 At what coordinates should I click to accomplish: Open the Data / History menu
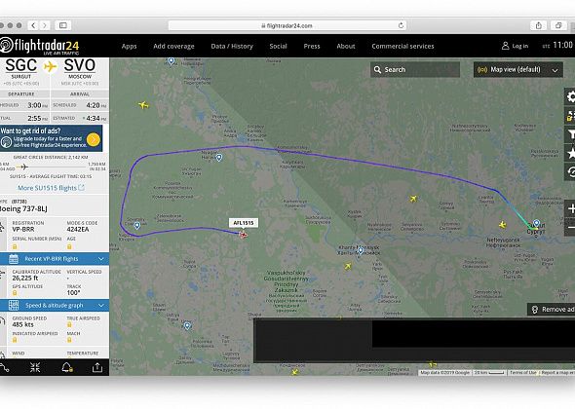click(x=232, y=46)
